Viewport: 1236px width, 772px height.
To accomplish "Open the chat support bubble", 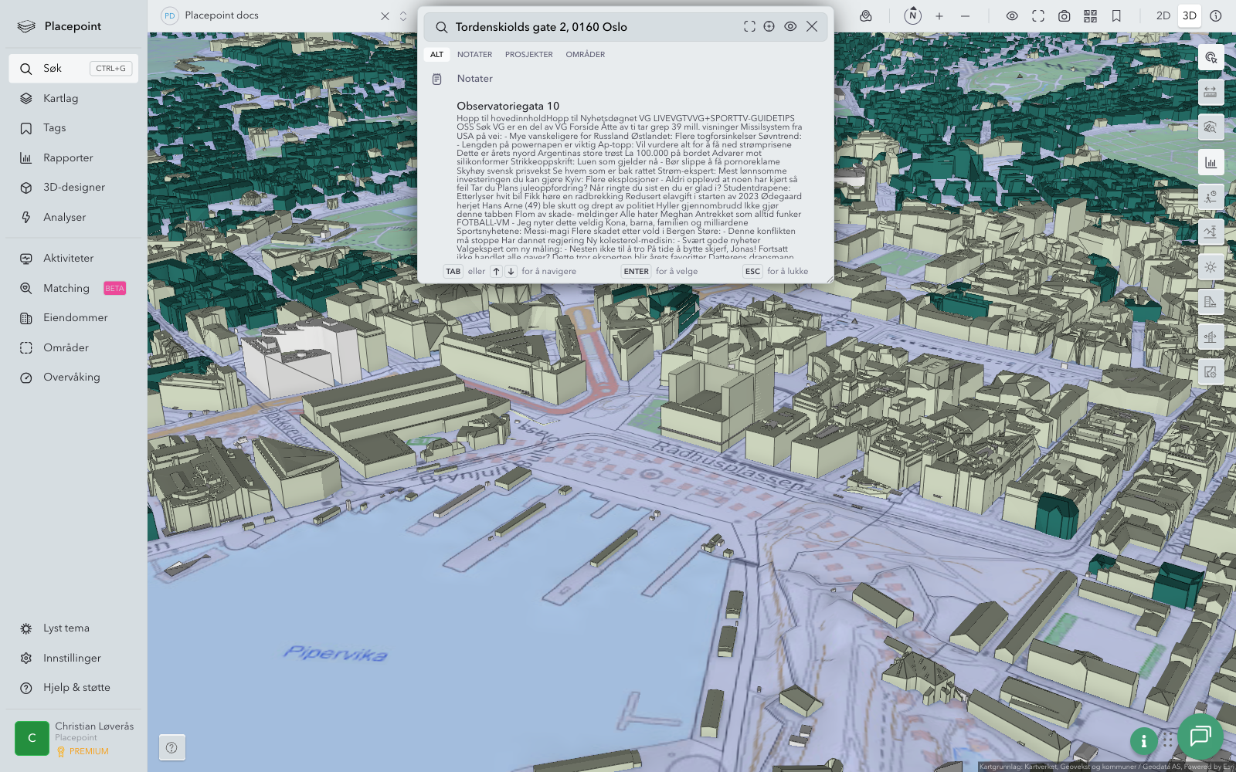I will coord(1200,736).
